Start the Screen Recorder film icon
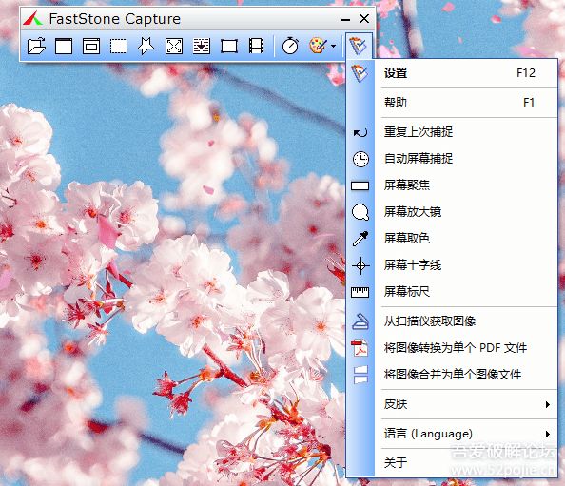The height and width of the screenshot is (486, 565). (256, 46)
